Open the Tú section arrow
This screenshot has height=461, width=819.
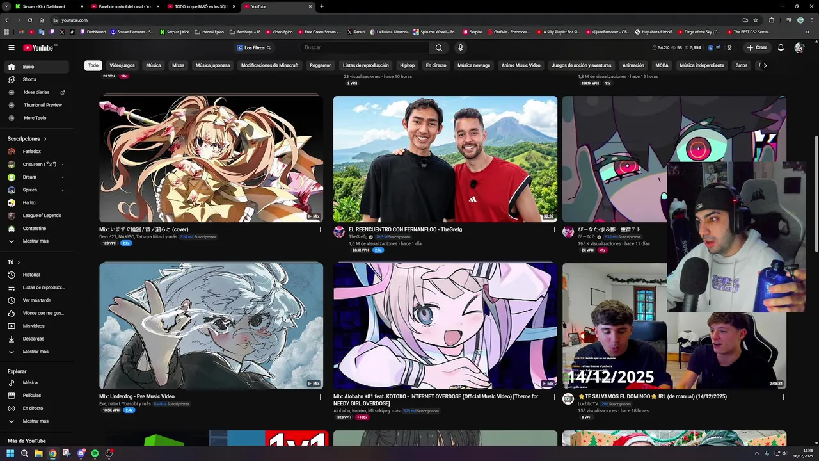[x=19, y=262]
